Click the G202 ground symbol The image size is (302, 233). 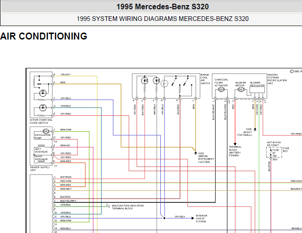pyautogui.click(x=196, y=153)
